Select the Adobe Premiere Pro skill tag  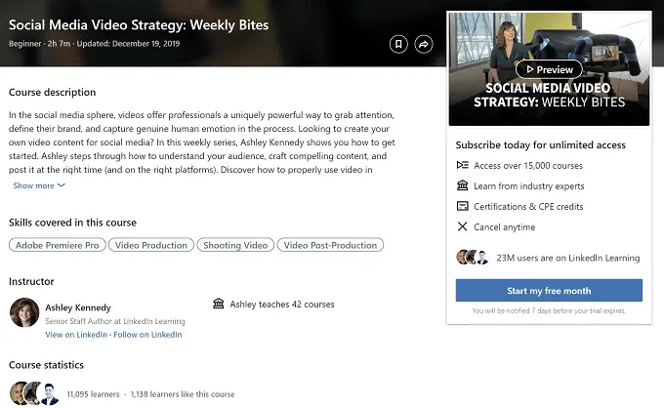pyautogui.click(x=57, y=245)
